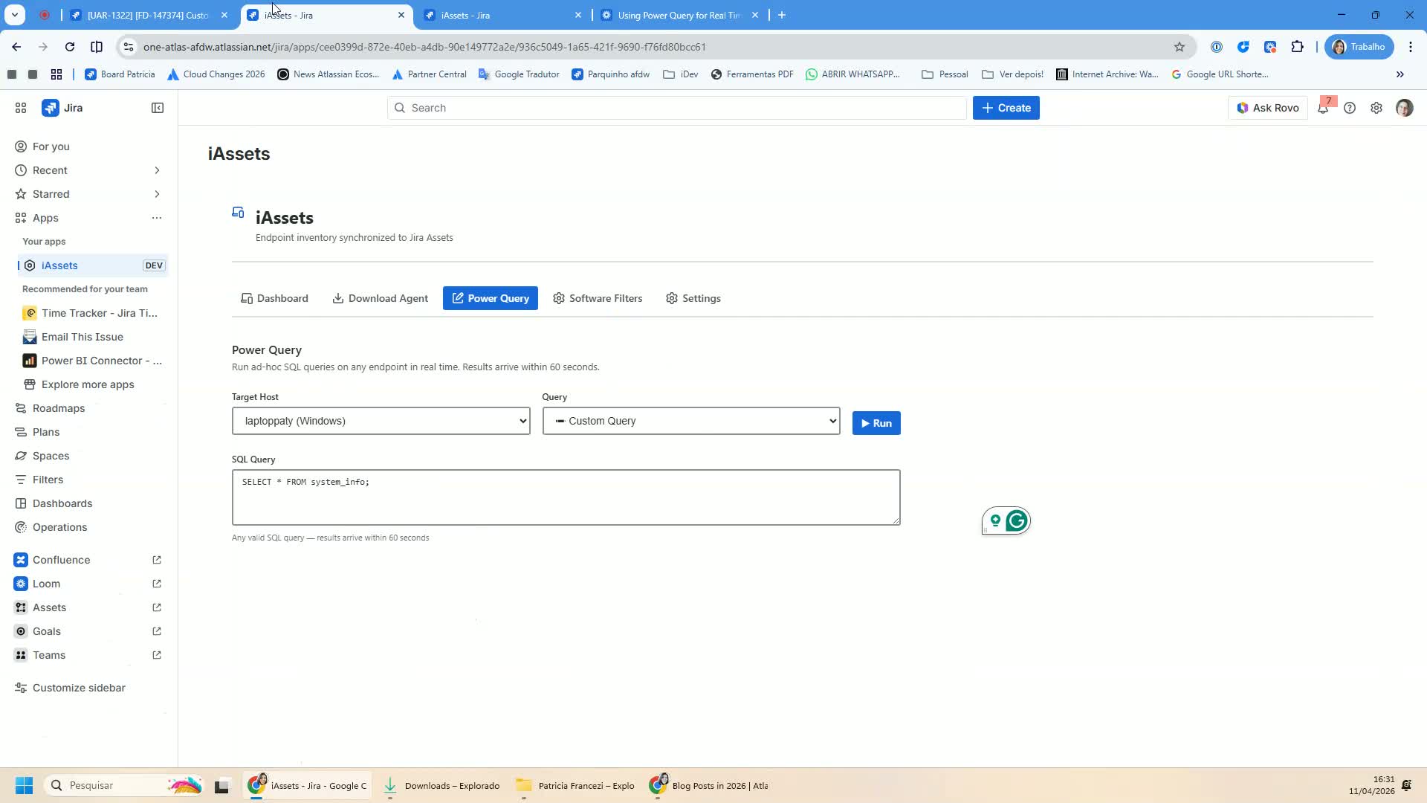The height and width of the screenshot is (803, 1427).
Task: Go back with the browser back arrow
Action: pyautogui.click(x=16, y=47)
